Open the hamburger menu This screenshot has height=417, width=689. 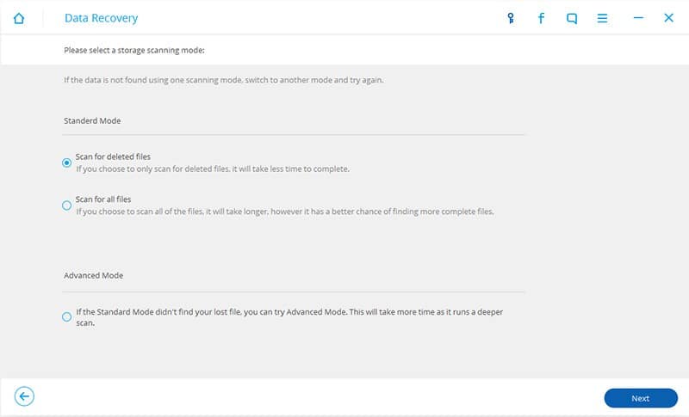pyautogui.click(x=603, y=18)
